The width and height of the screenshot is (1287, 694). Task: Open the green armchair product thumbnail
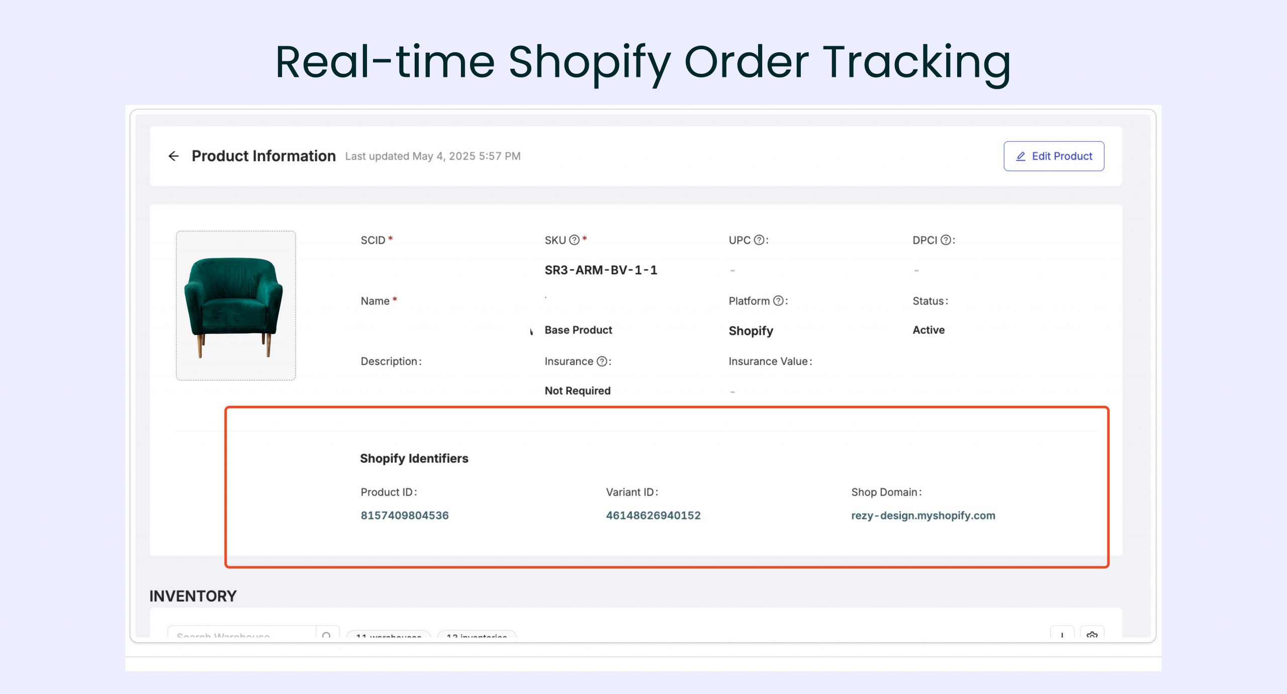pos(236,305)
